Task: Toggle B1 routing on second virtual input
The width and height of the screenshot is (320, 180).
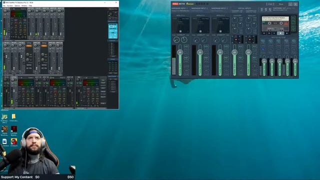Action: click(254, 58)
